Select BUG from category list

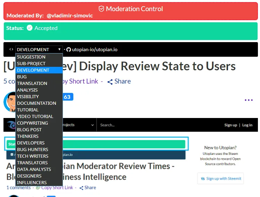pyautogui.click(x=39, y=77)
